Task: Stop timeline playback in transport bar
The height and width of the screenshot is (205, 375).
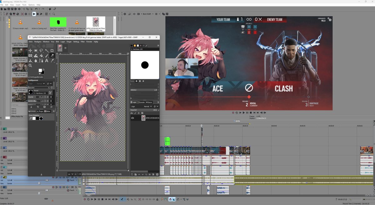Action: tap(102, 199)
